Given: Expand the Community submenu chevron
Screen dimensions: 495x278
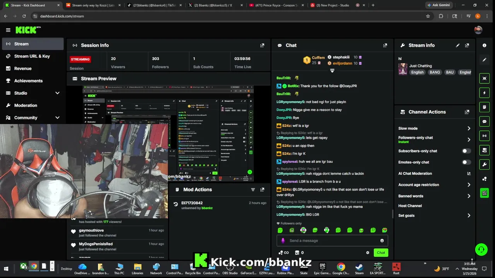Looking at the screenshot, I should (57, 118).
